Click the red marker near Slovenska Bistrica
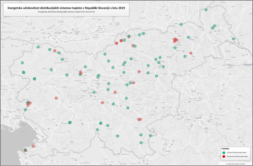Viewport: 253px width, 166px height. [x=191, y=53]
